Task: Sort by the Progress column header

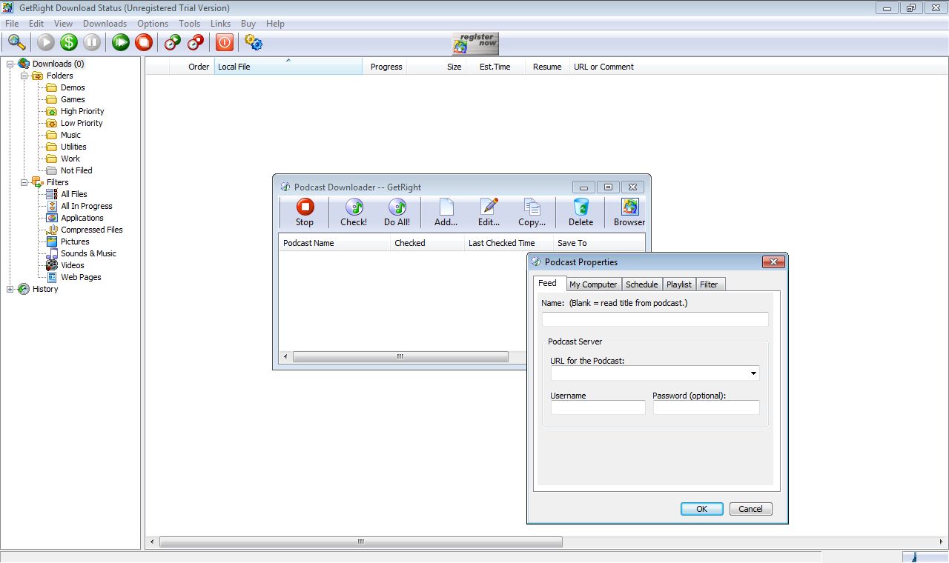Action: pyautogui.click(x=385, y=67)
